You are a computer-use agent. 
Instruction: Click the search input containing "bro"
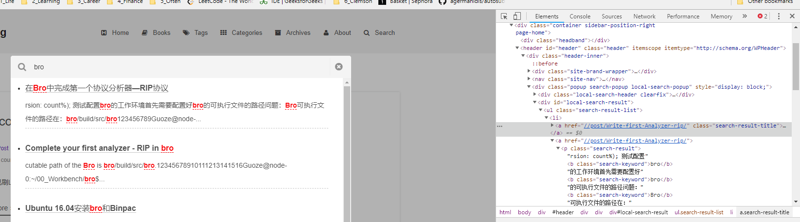180,67
